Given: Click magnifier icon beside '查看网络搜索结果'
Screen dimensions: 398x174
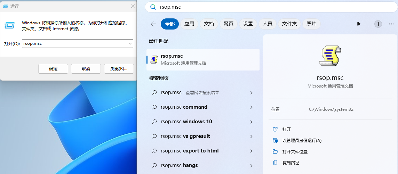Looking at the screenshot, I should (154, 93).
